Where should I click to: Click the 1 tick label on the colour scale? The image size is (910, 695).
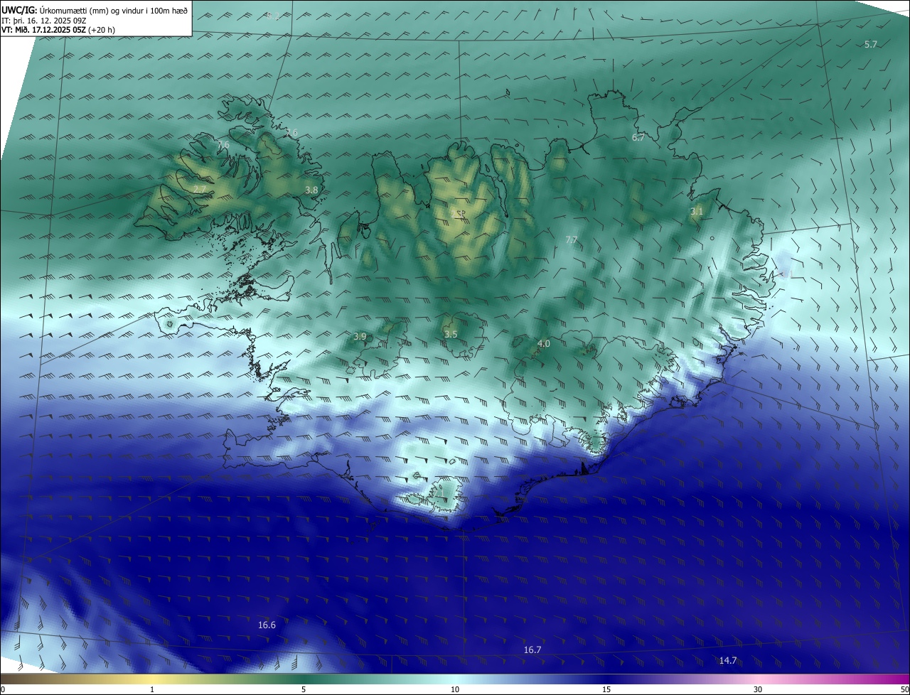[x=152, y=689]
